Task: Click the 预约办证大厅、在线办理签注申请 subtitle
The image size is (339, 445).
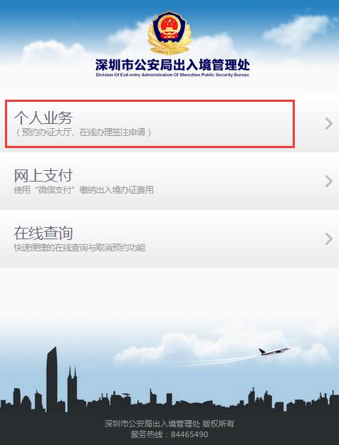Action: coord(83,132)
